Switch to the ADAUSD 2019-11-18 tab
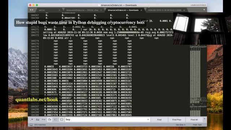231x130 pixels. tap(165, 10)
